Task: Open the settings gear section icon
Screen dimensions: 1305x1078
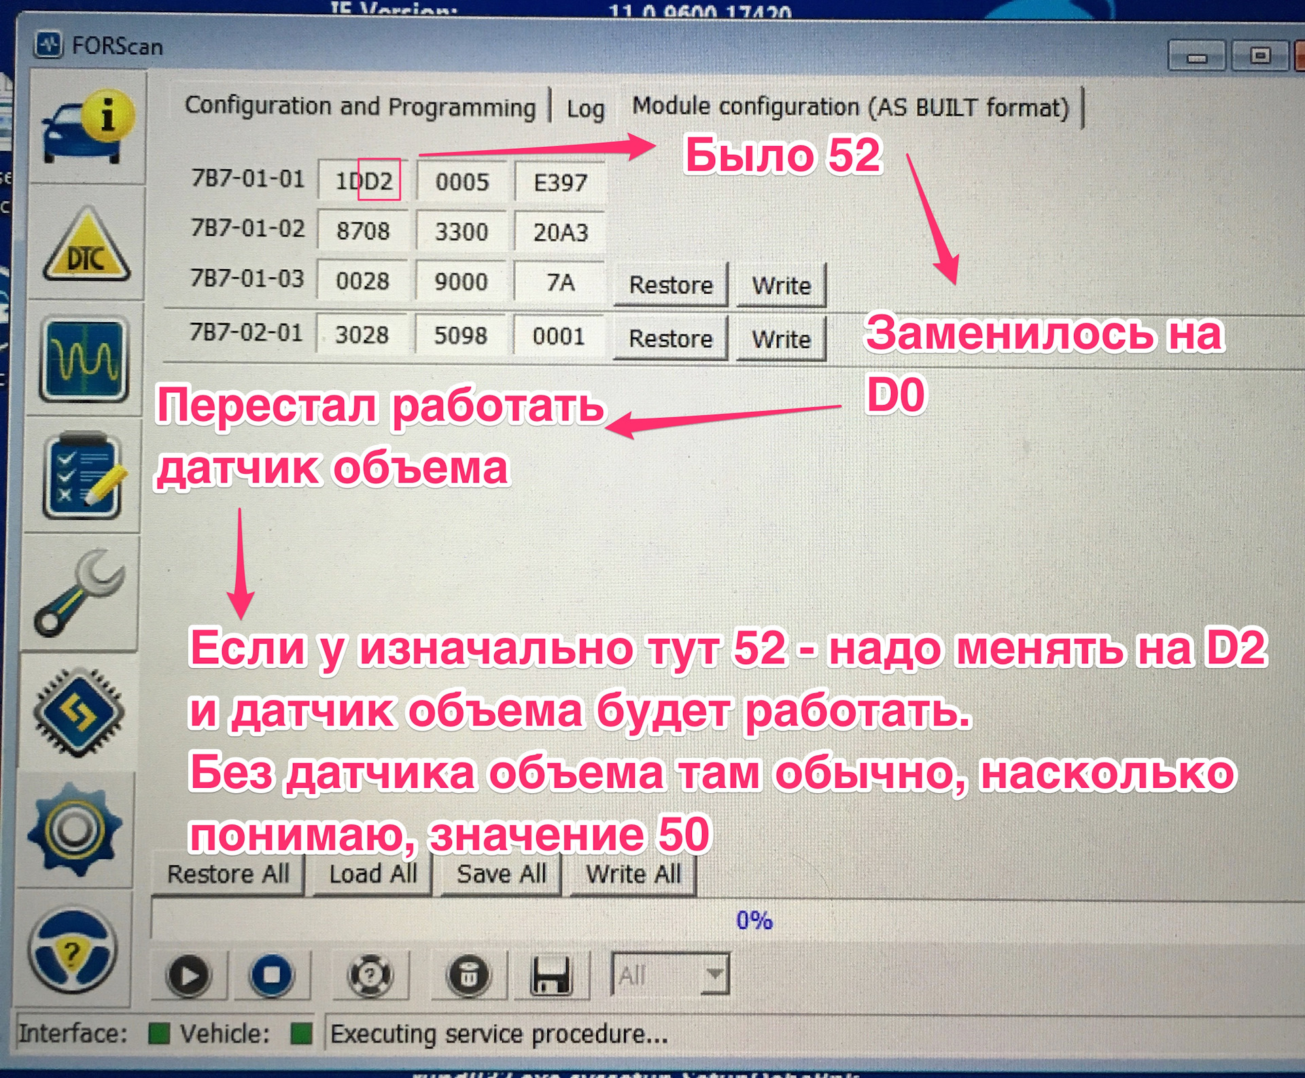Action: 75,831
